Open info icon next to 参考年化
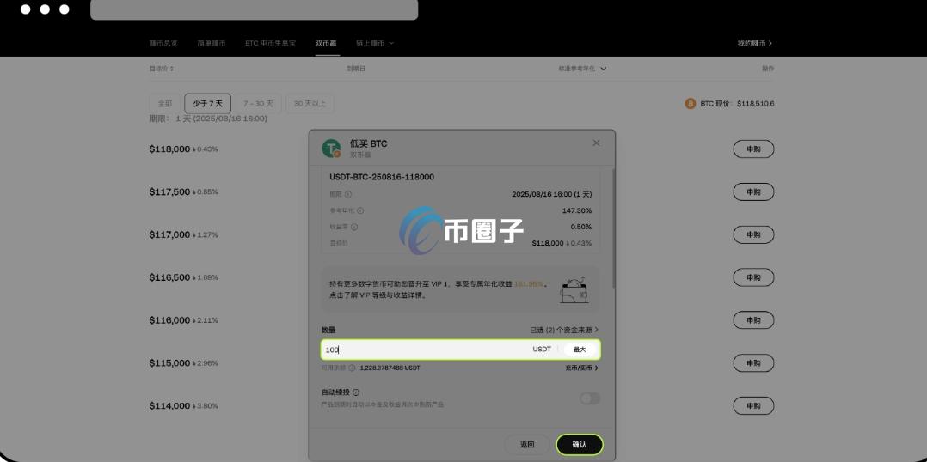927x462 pixels. point(360,210)
